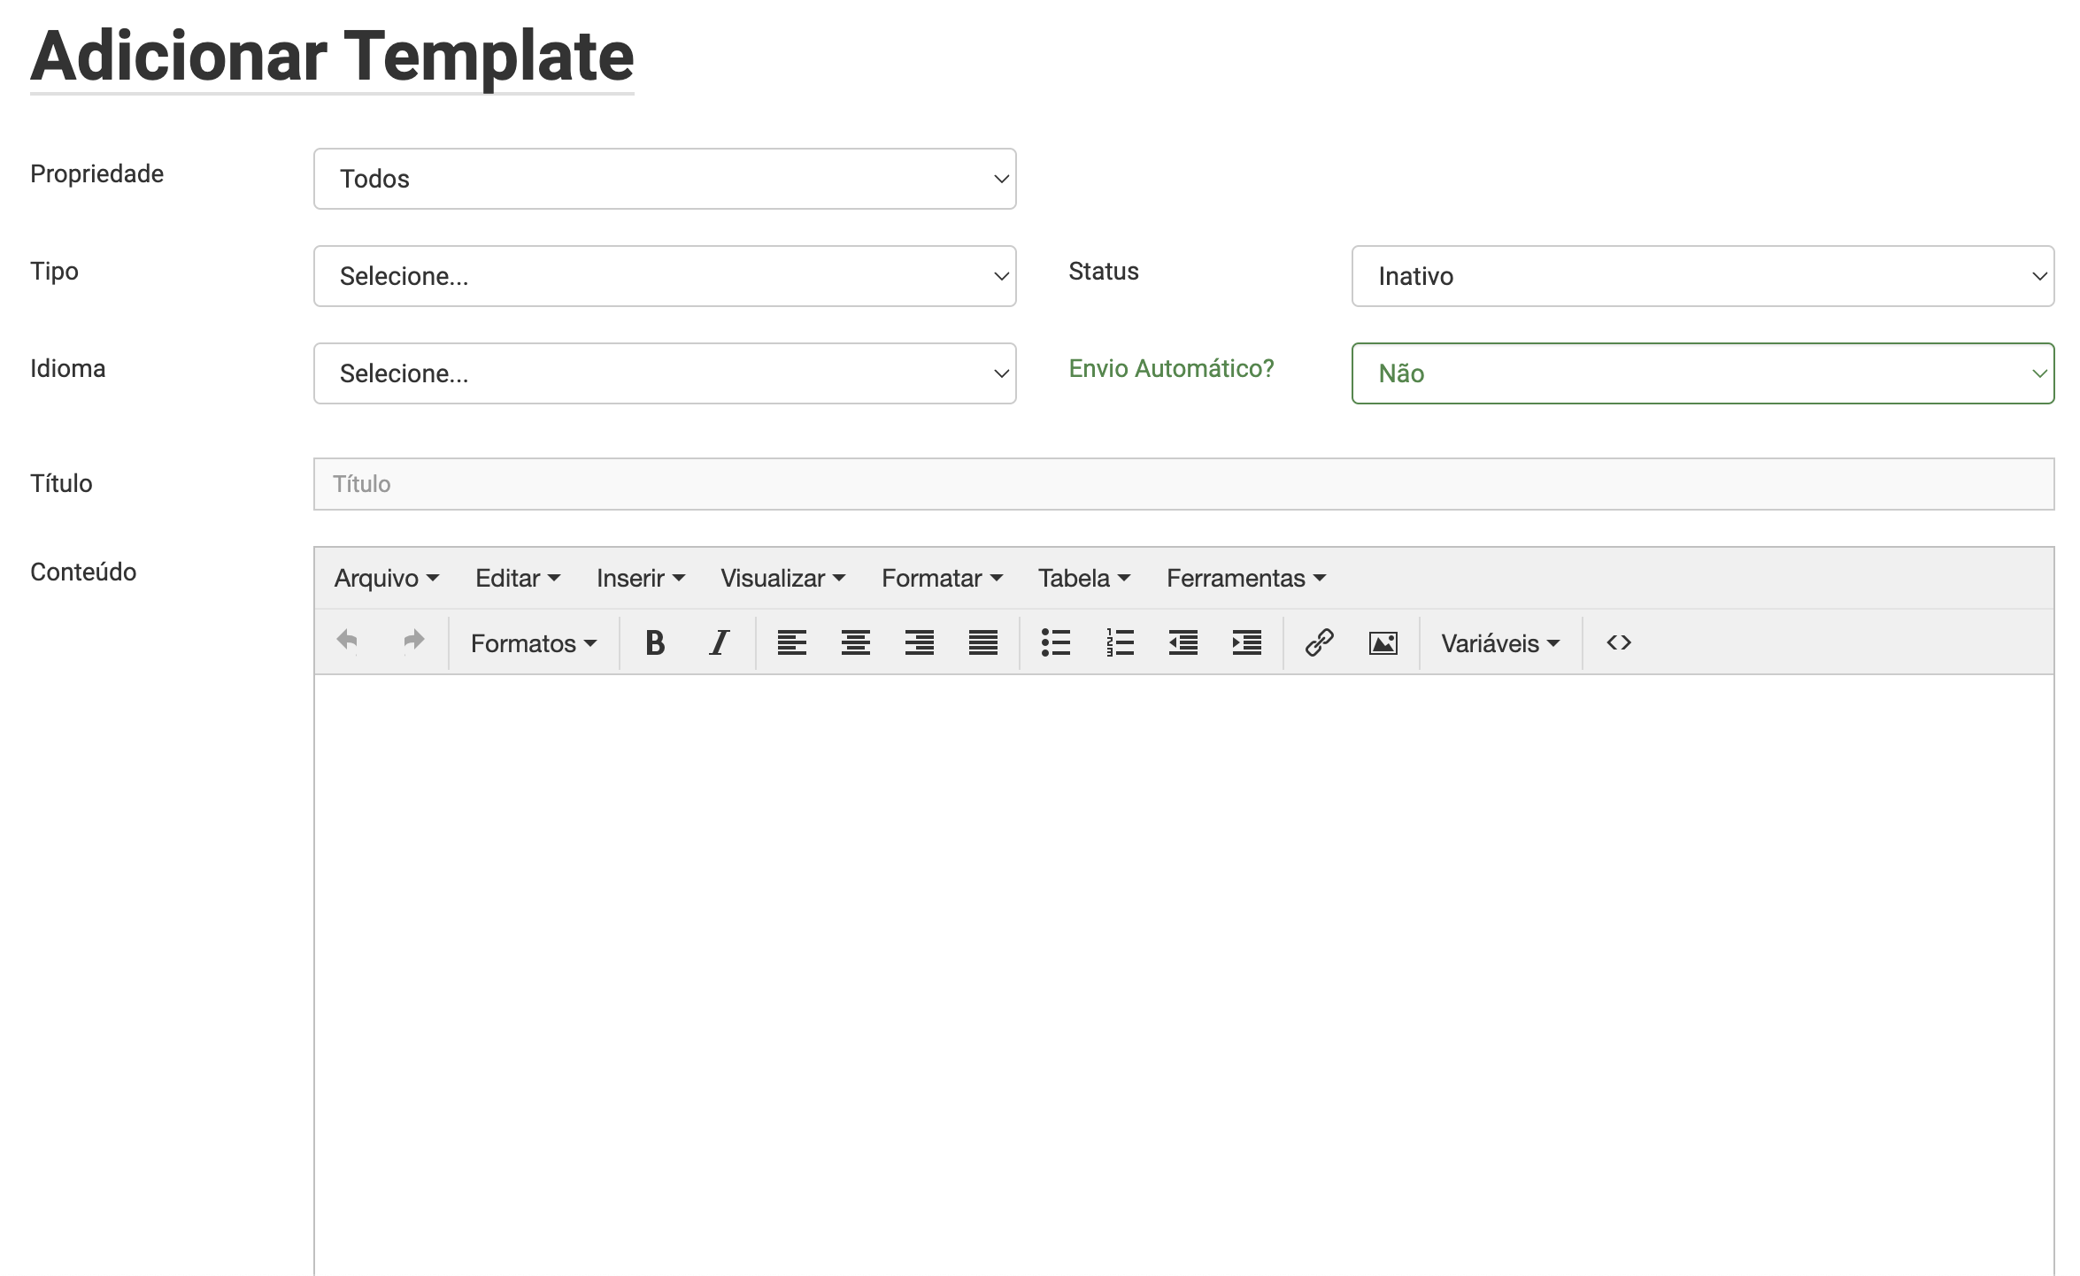Click the Idioma label
Viewport: 2080px width, 1276px height.
click(67, 368)
